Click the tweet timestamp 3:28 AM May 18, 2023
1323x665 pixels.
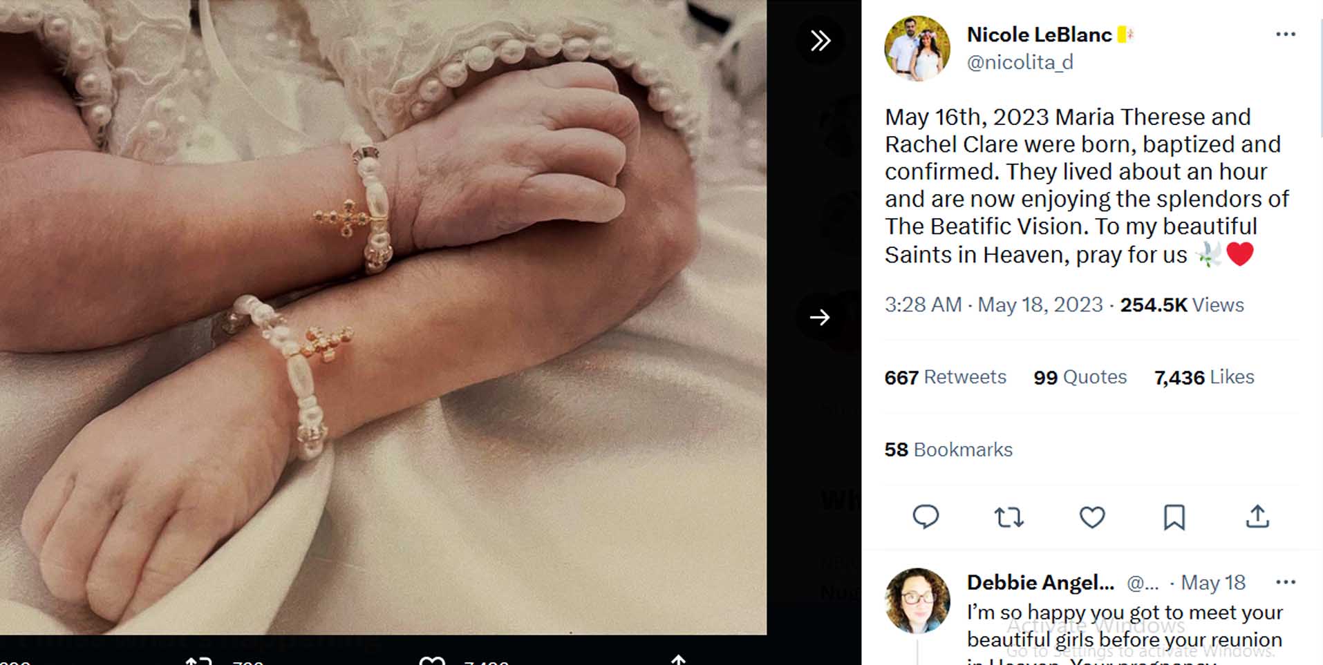pyautogui.click(x=993, y=305)
